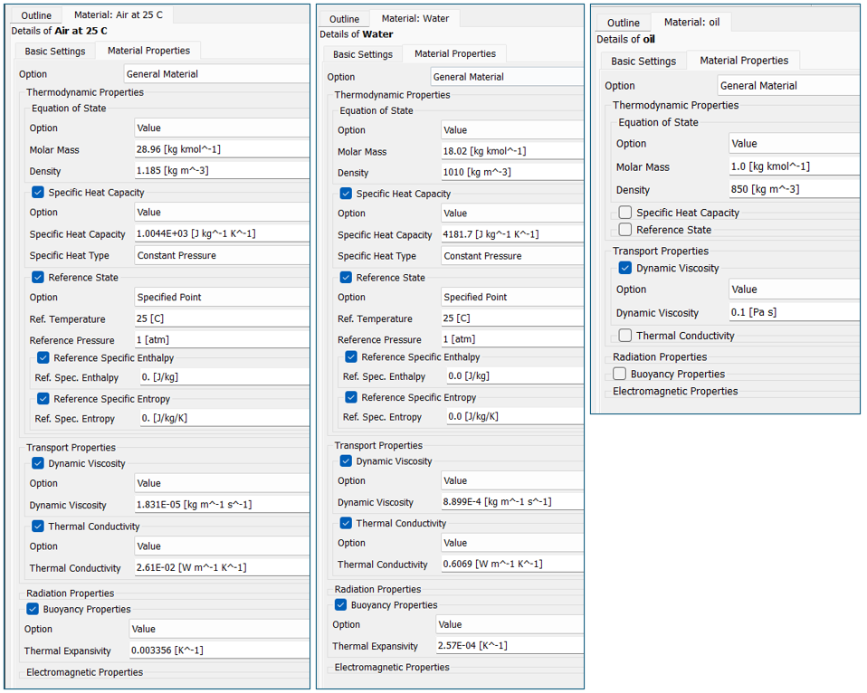The image size is (867, 693).
Task: Click the Air Thermal Expansivity value field
Action: [219, 650]
